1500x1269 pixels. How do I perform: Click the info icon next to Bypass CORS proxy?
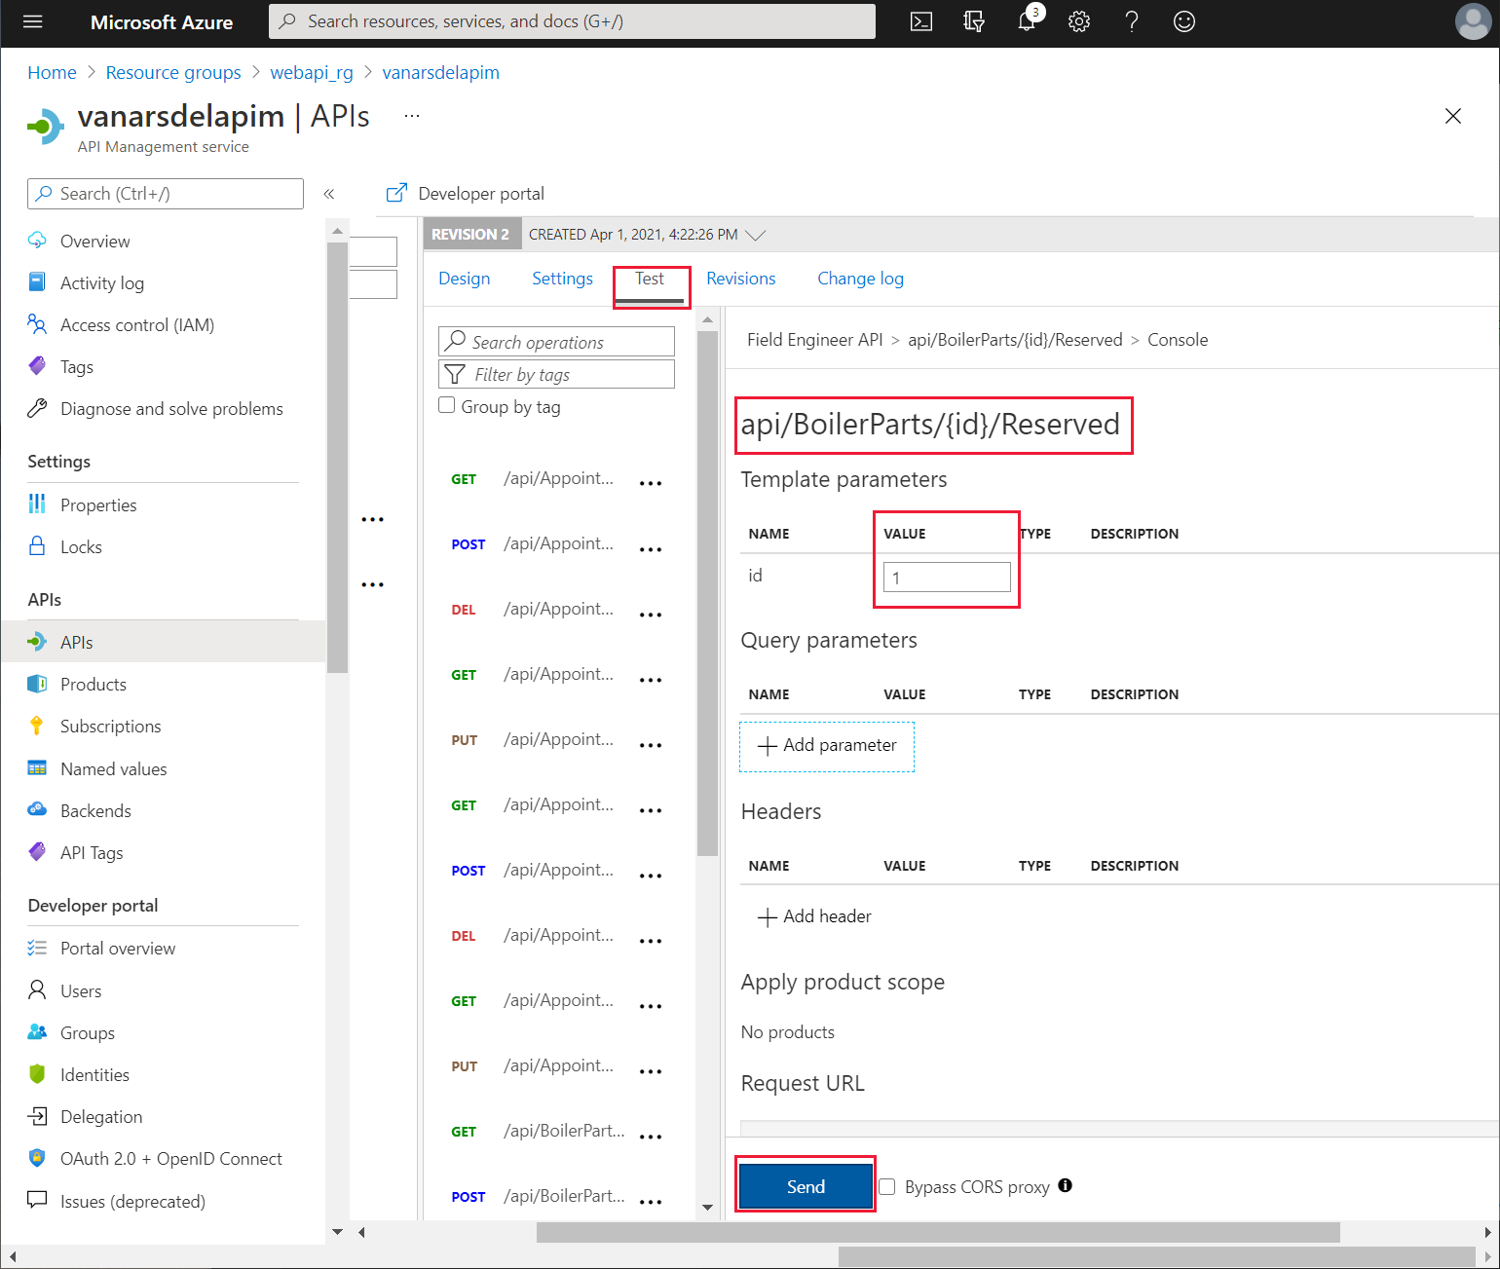[x=1066, y=1185]
